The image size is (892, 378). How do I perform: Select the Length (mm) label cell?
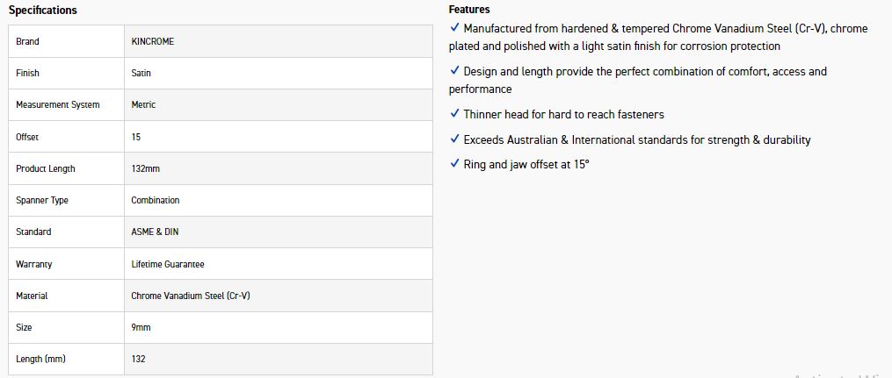click(40, 359)
